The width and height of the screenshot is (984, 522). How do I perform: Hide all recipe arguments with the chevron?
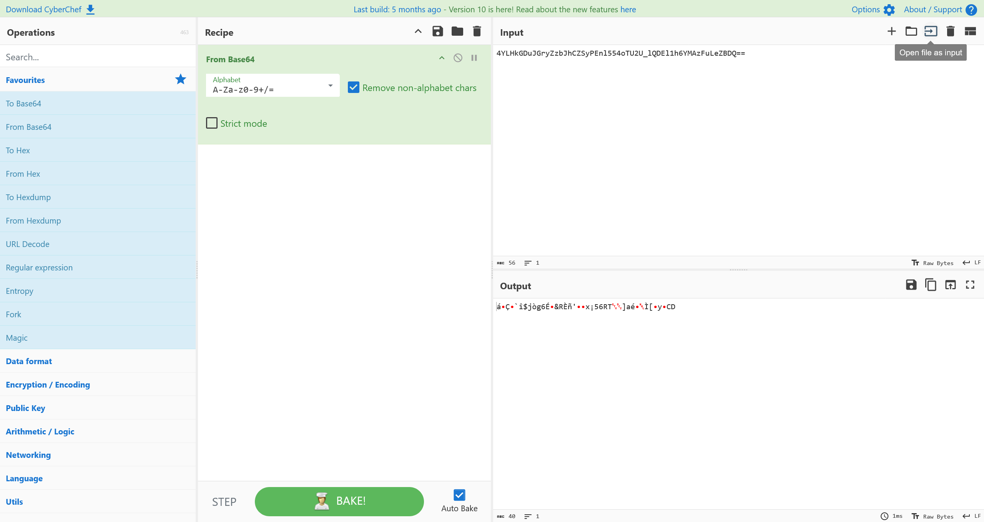pos(418,31)
